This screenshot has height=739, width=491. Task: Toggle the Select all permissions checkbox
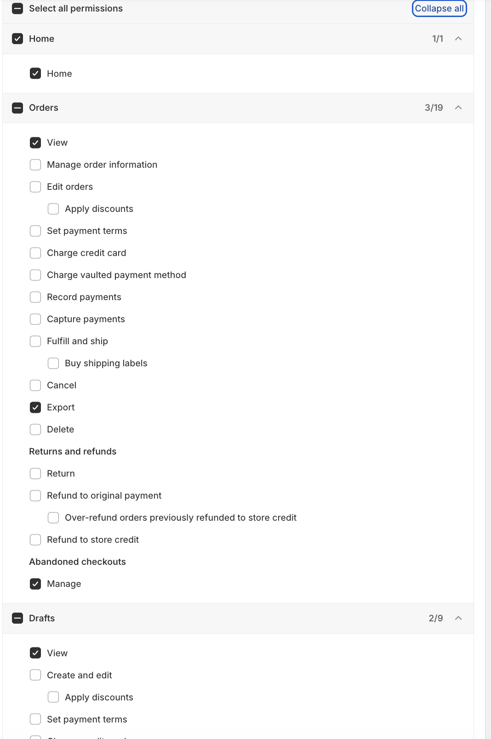click(17, 8)
